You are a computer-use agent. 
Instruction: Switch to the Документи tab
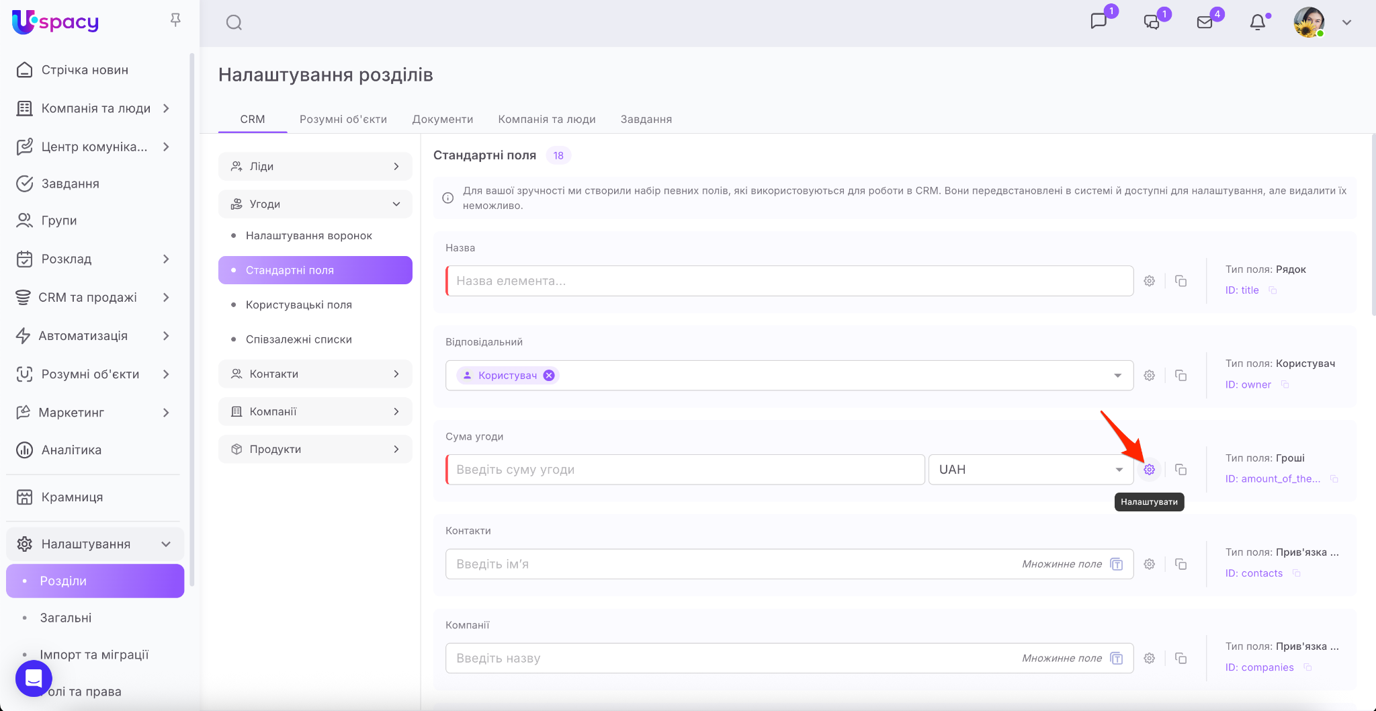coord(442,119)
